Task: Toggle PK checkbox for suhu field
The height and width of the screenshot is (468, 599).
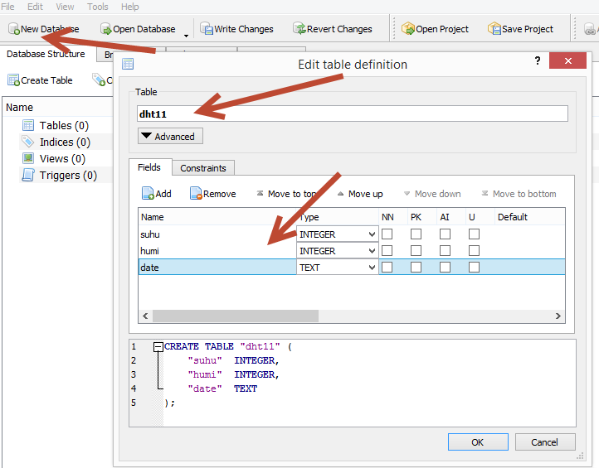Action: coord(416,234)
